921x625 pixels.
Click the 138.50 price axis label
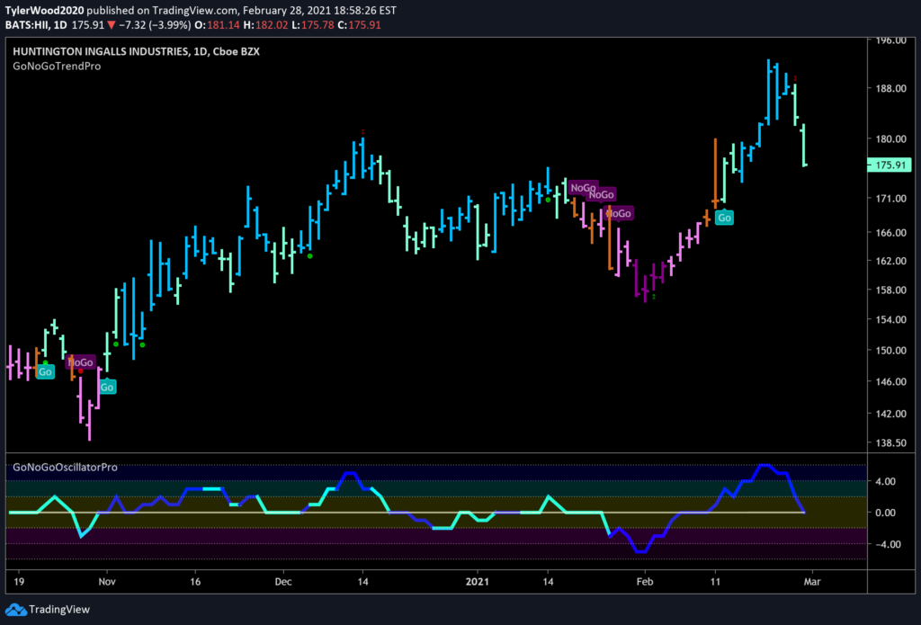pyautogui.click(x=893, y=443)
